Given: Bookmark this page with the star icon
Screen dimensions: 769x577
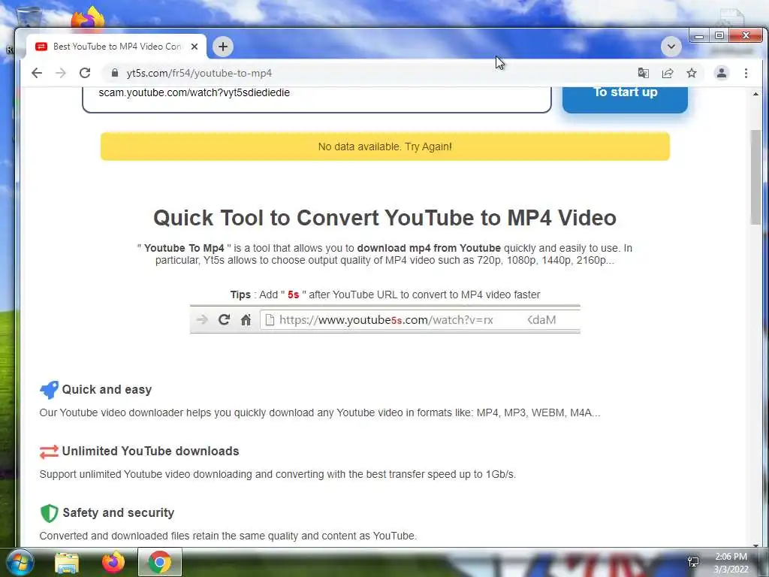Looking at the screenshot, I should pos(692,73).
